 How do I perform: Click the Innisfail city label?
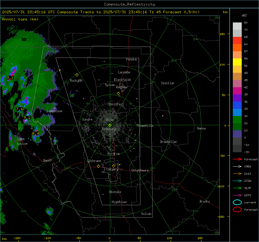[116, 104]
